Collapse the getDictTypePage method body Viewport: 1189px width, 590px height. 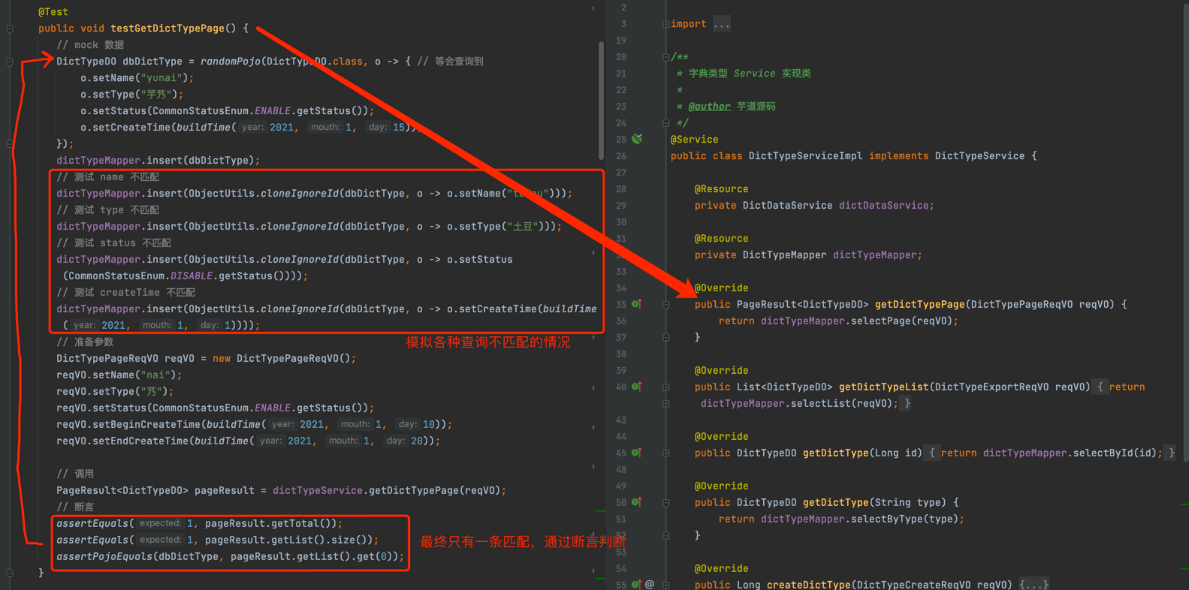pyautogui.click(x=665, y=305)
